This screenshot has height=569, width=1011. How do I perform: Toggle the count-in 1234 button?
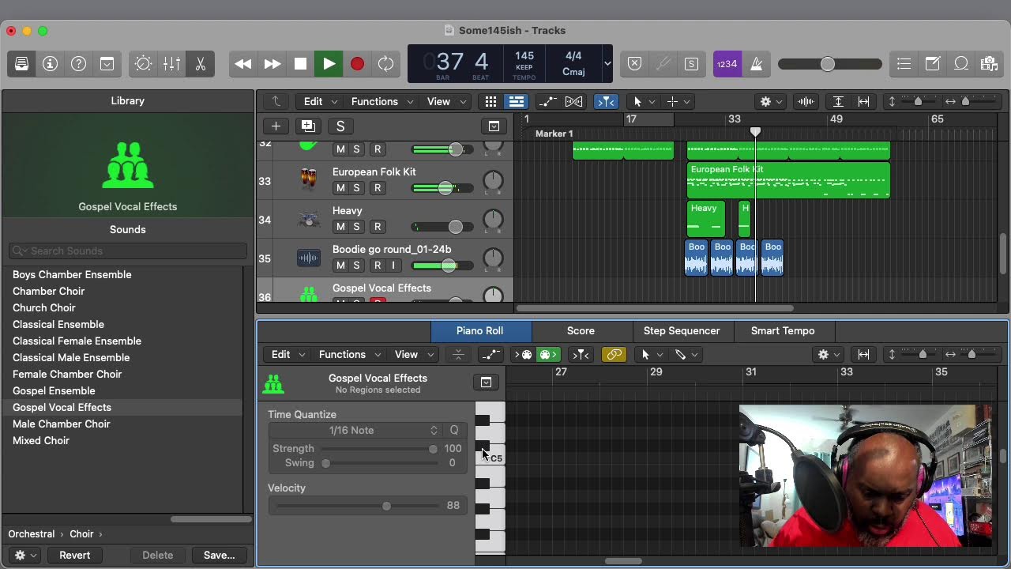point(727,64)
